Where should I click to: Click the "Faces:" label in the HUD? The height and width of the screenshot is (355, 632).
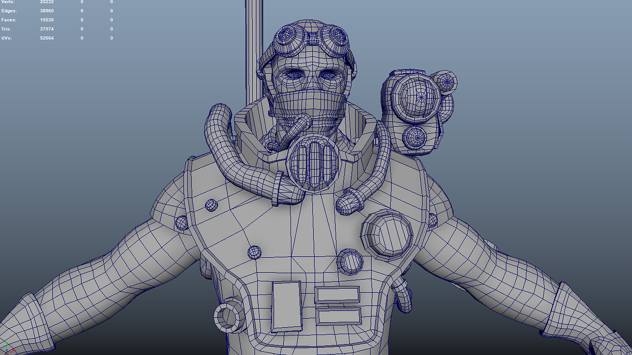(9, 20)
